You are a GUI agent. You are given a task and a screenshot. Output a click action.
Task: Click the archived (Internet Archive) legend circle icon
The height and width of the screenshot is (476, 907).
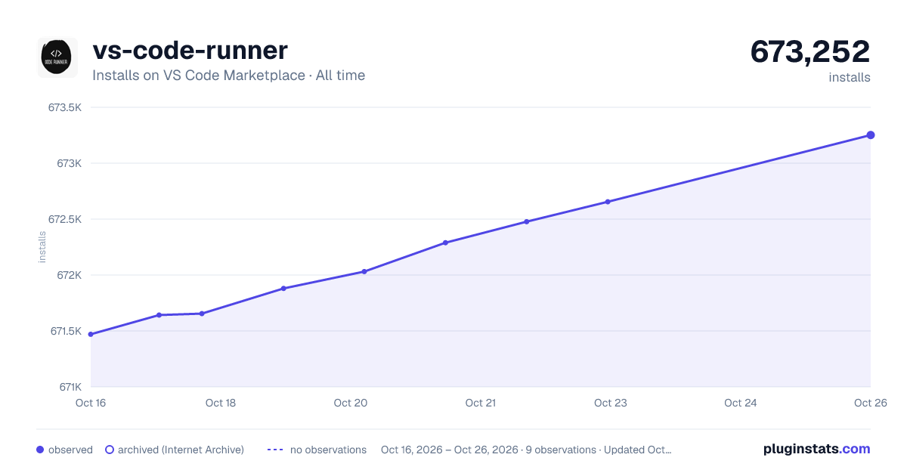click(x=110, y=450)
